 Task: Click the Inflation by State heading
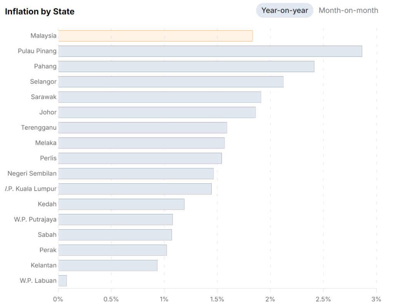tap(40, 12)
